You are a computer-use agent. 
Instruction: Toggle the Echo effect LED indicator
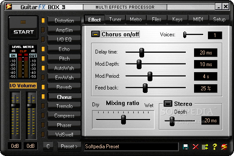pos(43,49)
